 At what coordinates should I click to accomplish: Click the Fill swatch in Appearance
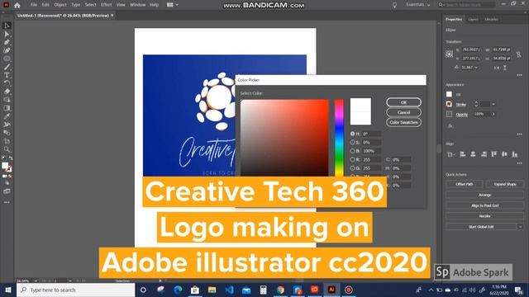pos(449,94)
